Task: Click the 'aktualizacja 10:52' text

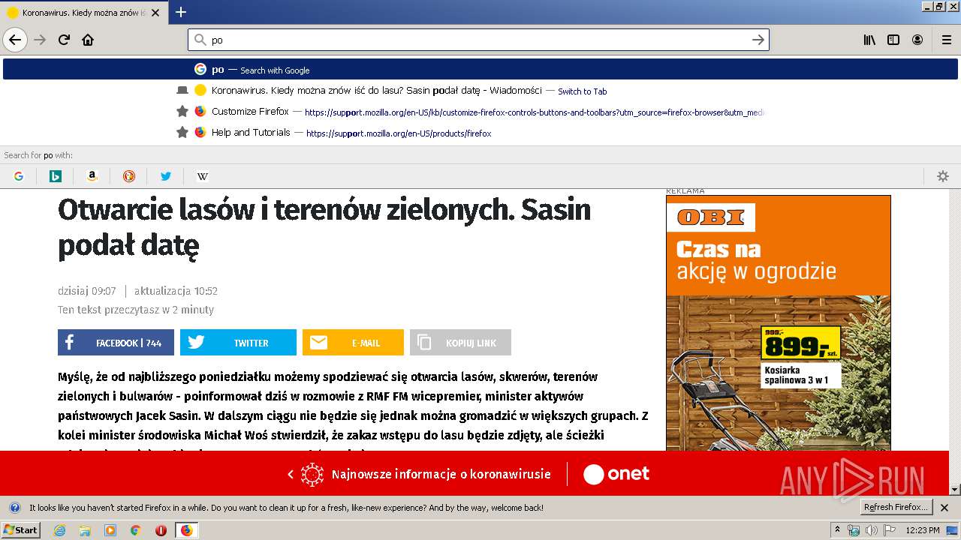Action: 176,291
